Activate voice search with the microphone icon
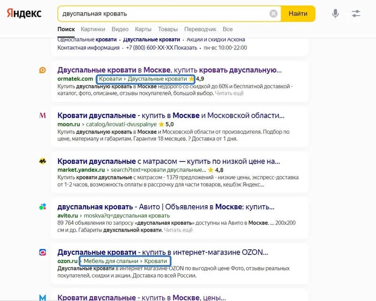The image size is (376, 301). coord(335,14)
